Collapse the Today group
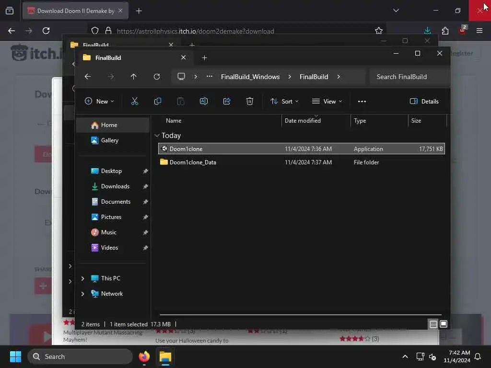 point(157,136)
